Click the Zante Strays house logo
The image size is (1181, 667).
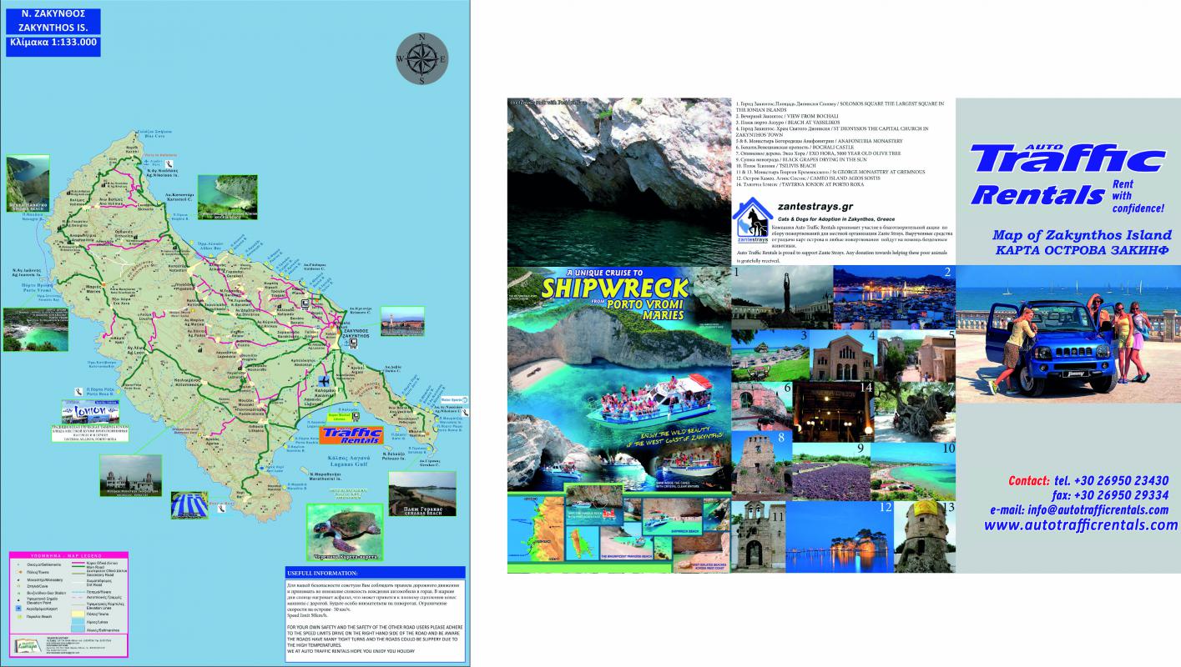click(755, 220)
